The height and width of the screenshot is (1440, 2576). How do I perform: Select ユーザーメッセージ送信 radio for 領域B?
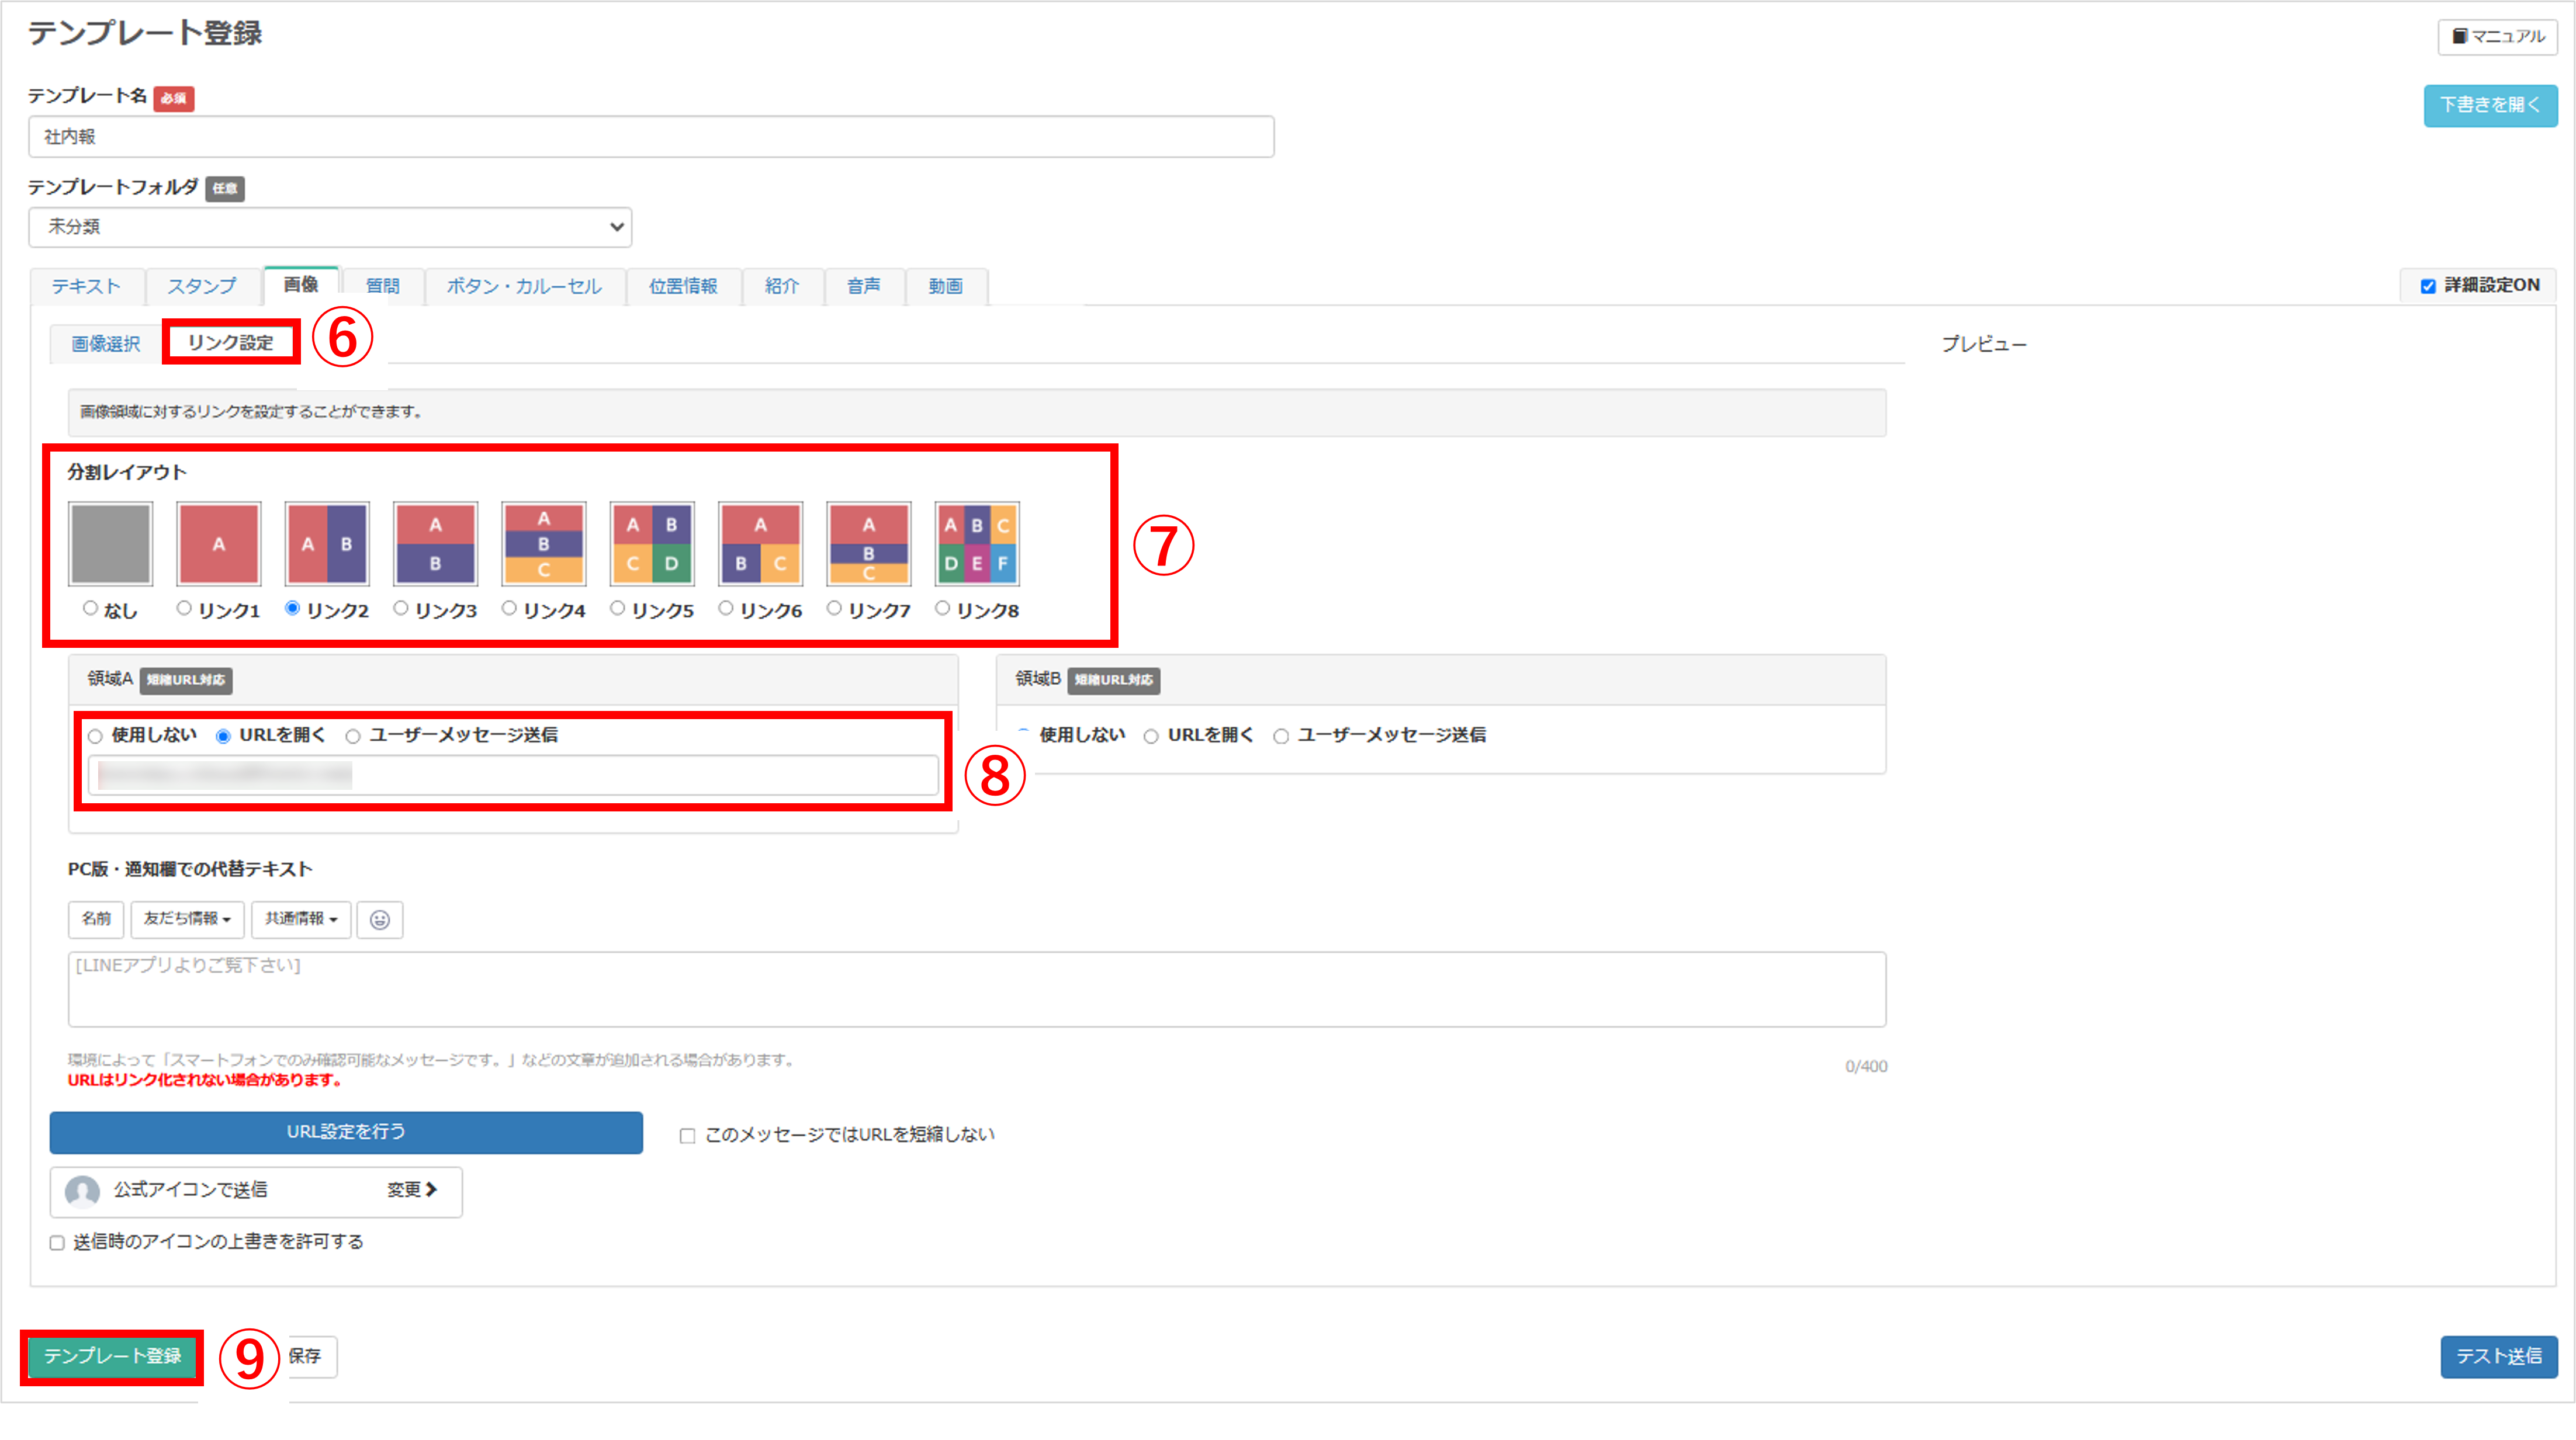pyautogui.click(x=1281, y=737)
